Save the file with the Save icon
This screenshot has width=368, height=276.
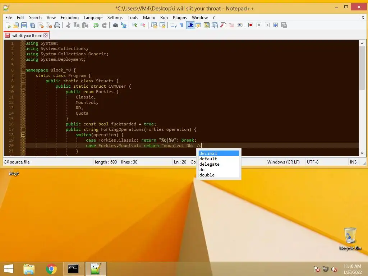click(24, 25)
